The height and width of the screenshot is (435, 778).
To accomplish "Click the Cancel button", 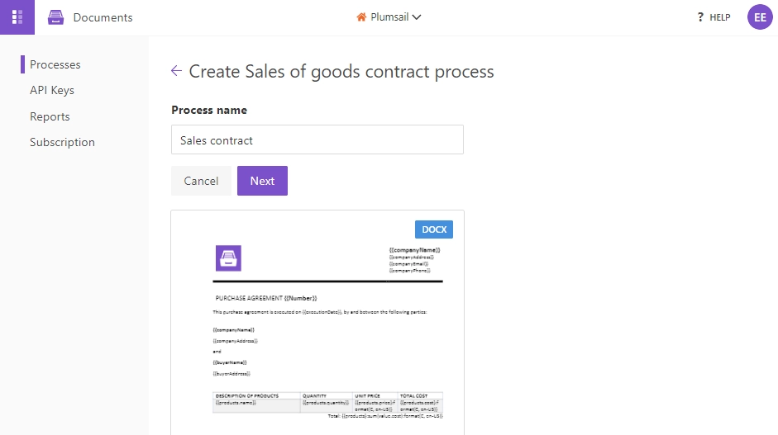I will point(201,181).
